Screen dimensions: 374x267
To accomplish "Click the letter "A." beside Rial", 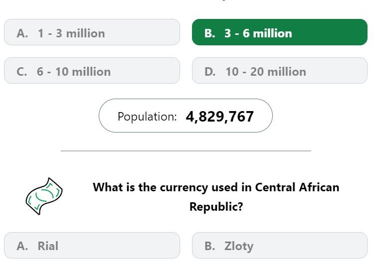I will [22, 246].
